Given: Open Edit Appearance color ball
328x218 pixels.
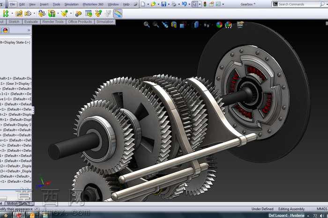Looking at the screenshot, I should [219, 25].
